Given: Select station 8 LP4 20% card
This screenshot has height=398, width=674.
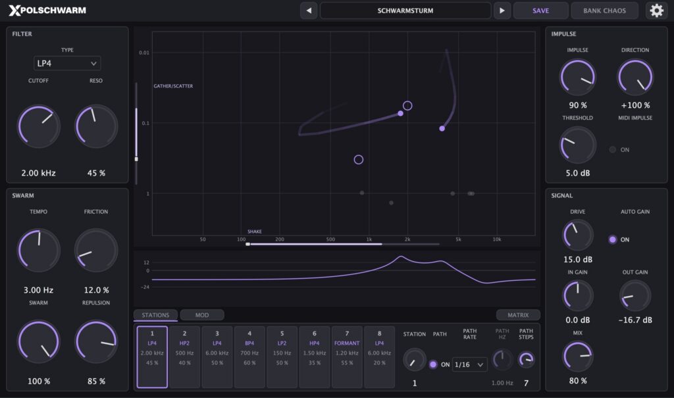Looking at the screenshot, I should (x=379, y=357).
